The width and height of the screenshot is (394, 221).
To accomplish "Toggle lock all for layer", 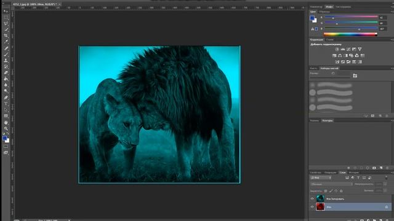I will pos(341,191).
